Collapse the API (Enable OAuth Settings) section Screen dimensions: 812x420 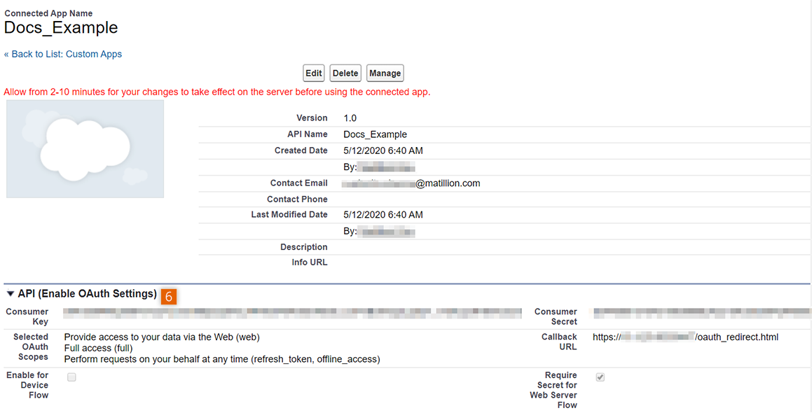[11, 294]
